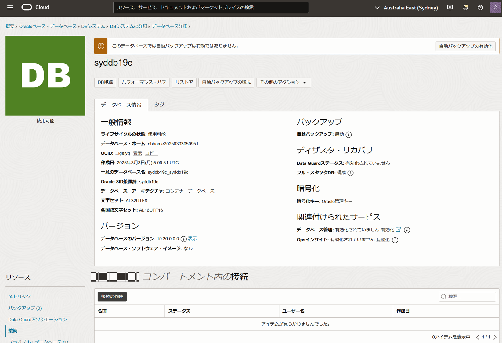Click the external link icon for データベース管理
The height and width of the screenshot is (343, 502).
pyautogui.click(x=398, y=230)
